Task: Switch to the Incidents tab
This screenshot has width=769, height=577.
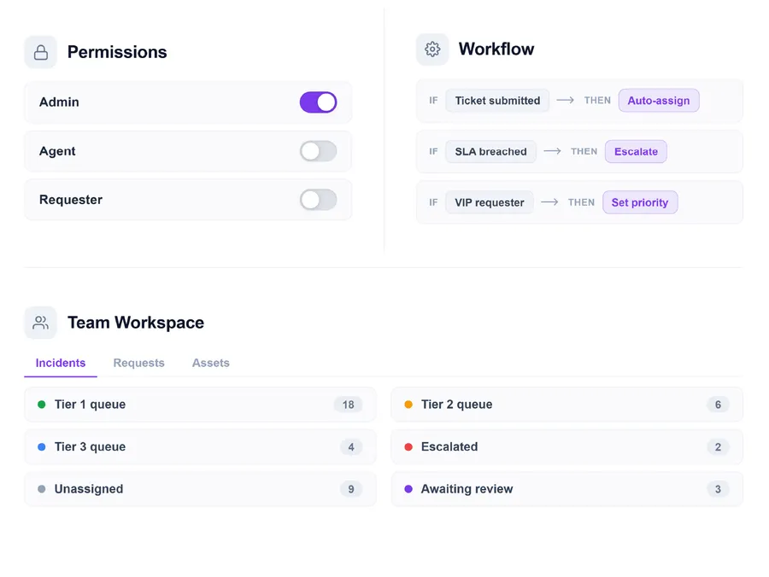Action: (61, 363)
